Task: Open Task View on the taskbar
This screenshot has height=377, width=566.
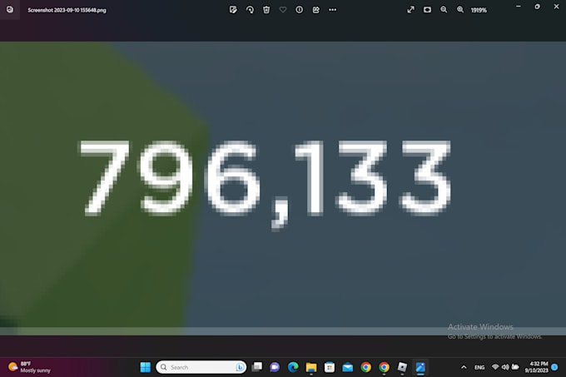Action: 257,367
